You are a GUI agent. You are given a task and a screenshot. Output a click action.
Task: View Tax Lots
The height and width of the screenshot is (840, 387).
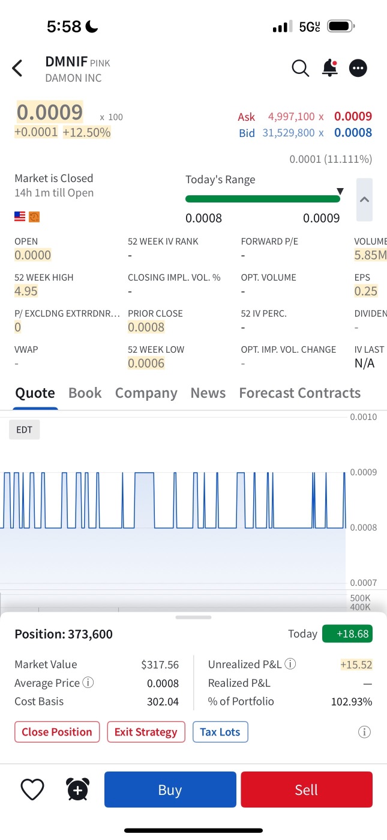[220, 732]
